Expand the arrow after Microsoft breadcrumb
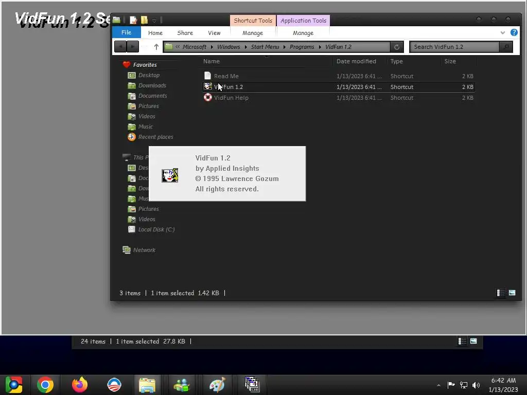The height and width of the screenshot is (395, 527). coord(212,47)
